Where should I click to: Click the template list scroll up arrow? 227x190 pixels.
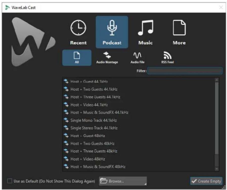(x=217, y=80)
